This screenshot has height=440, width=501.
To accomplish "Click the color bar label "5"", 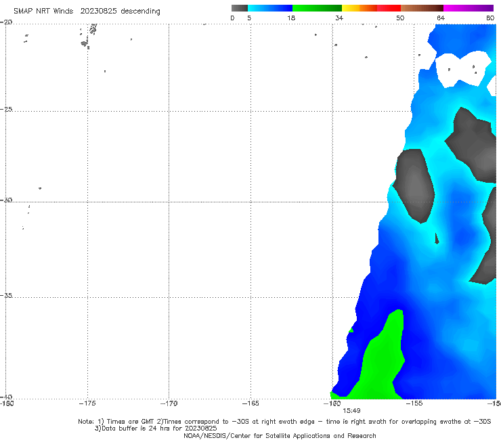I will [x=249, y=18].
